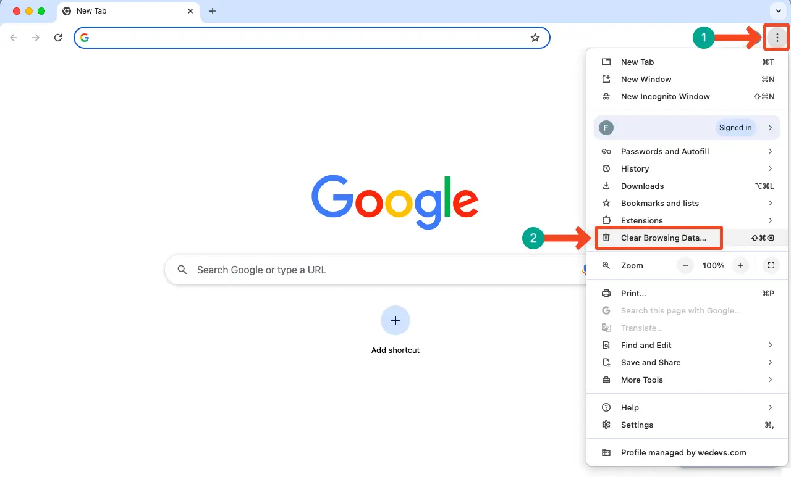The width and height of the screenshot is (791, 477).
Task: Click the magnifier Zoom icon
Action: point(606,265)
